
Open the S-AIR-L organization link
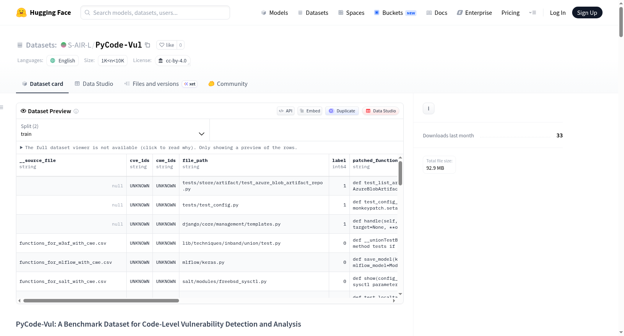pos(80,45)
